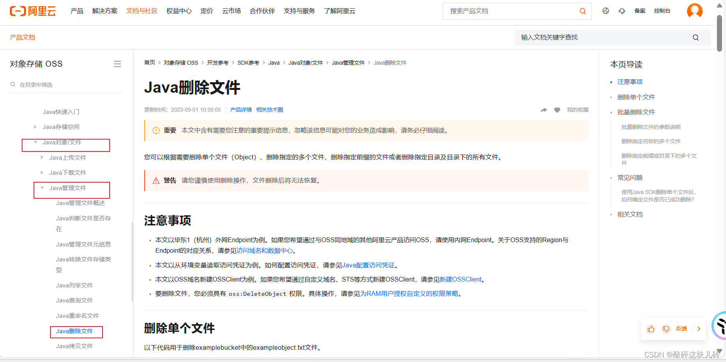This screenshot has width=726, height=362.
Task: Click the document keyword search icon
Action: click(x=696, y=37)
